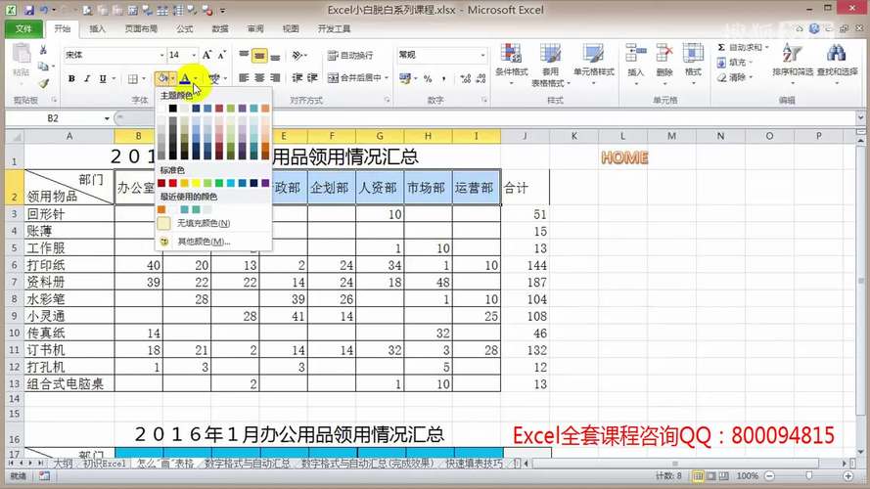The width and height of the screenshot is (870, 489).
Task: Toggle Center horizontal alignment
Action: (259, 78)
